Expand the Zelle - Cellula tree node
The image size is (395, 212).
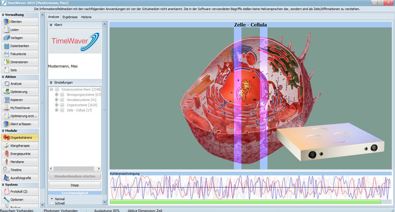56,110
